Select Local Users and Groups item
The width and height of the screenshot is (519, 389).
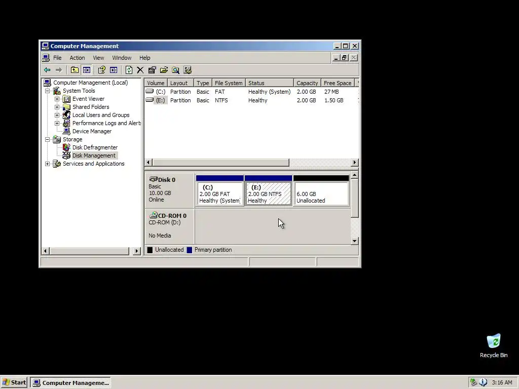(x=101, y=115)
